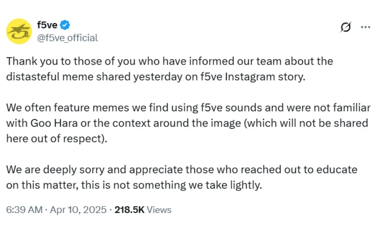Screen dimensions: 376x234
Task: Click the Views label
Action: (x=159, y=210)
